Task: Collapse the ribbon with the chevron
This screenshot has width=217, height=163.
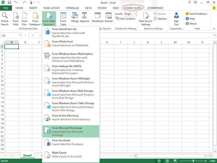Action: pyautogui.click(x=214, y=28)
